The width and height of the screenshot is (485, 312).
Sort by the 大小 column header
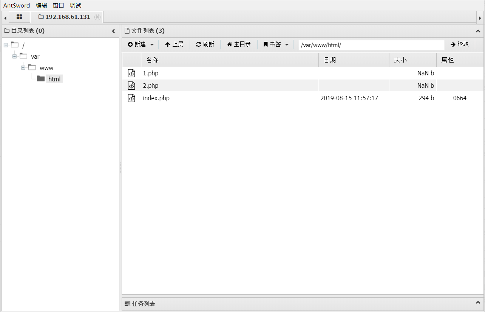pos(413,60)
